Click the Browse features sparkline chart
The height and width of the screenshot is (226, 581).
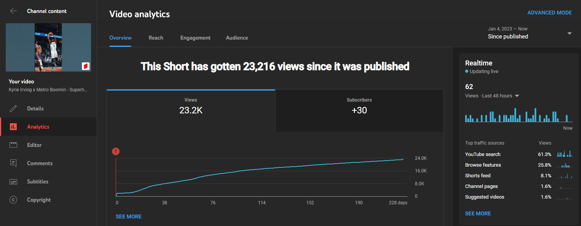(x=565, y=165)
